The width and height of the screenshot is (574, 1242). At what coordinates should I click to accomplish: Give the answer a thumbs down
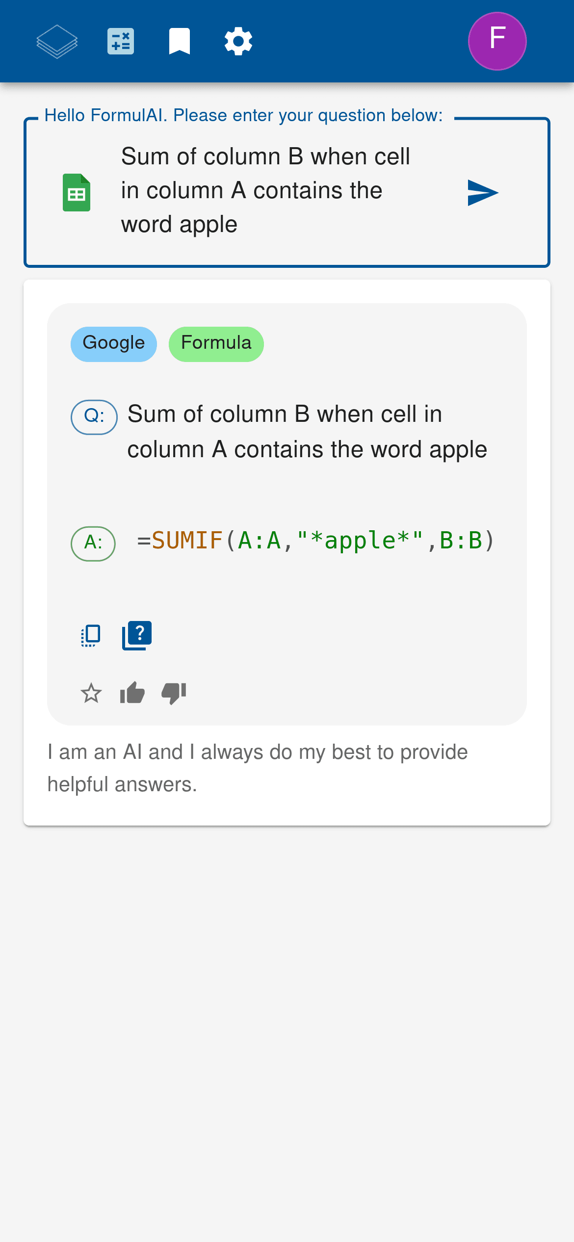[173, 693]
